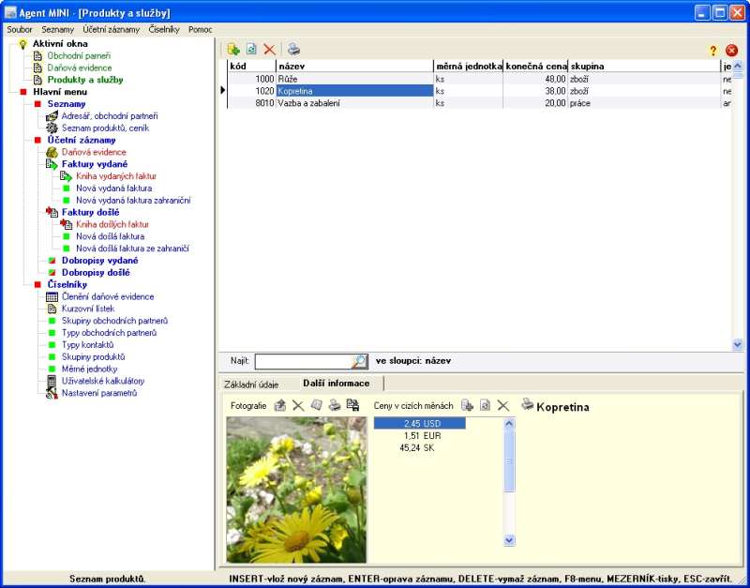Click printer icon next to Kopretina heading
This screenshot has height=588, width=750.
tap(529, 405)
